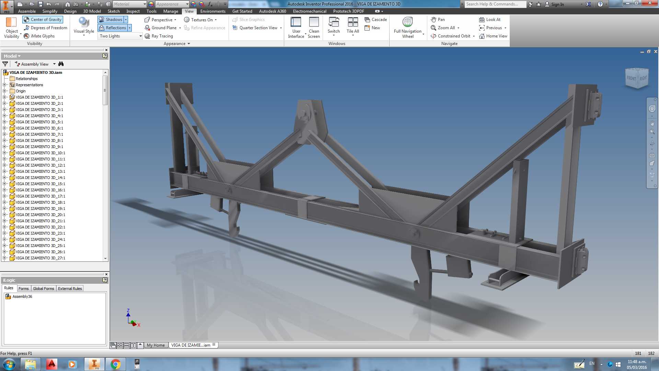Select VIGA DE IZAMIENTO 3D_5:1 component
Image resolution: width=659 pixels, height=371 pixels.
point(39,122)
